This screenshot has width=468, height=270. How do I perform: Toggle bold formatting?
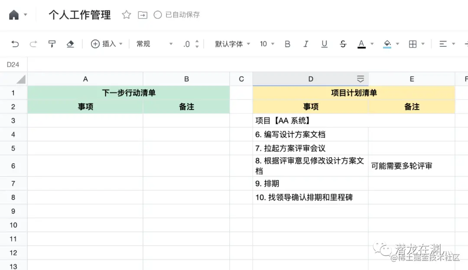[287, 44]
